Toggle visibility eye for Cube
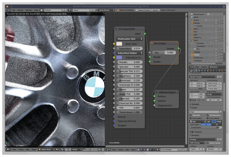231x157 pixels. (x=216, y=29)
